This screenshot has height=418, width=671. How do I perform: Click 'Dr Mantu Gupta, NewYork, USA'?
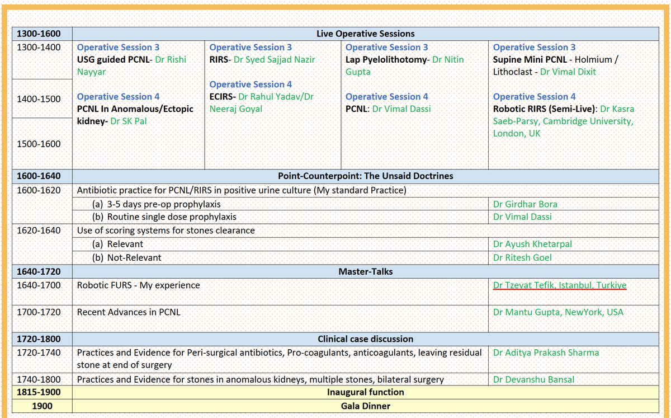pyautogui.click(x=558, y=312)
